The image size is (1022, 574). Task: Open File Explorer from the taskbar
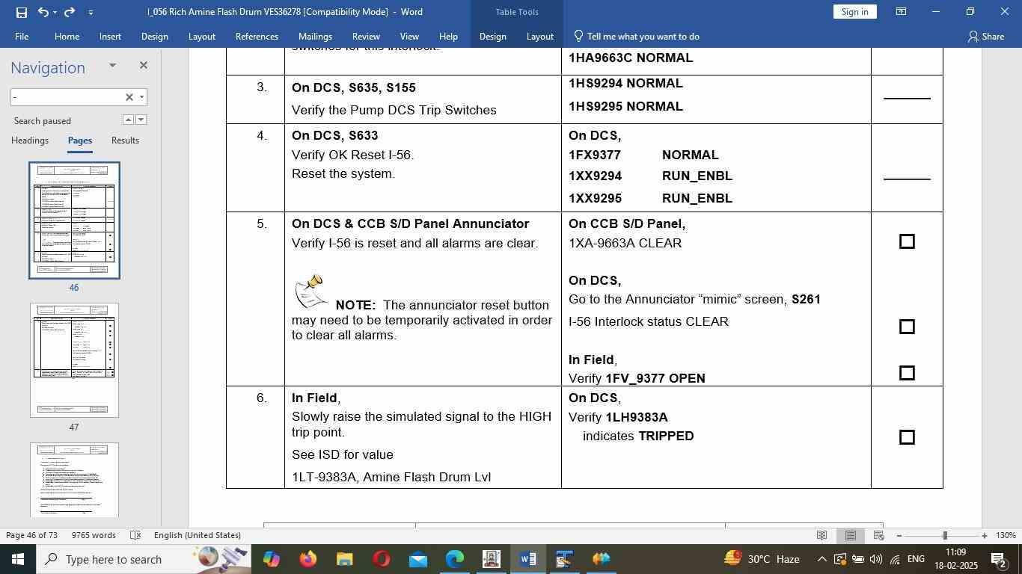[x=344, y=559]
